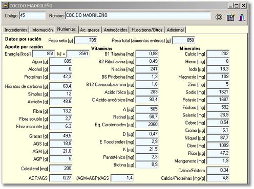Click the AGP/AGS ratio field showing 0,27

click(x=61, y=178)
